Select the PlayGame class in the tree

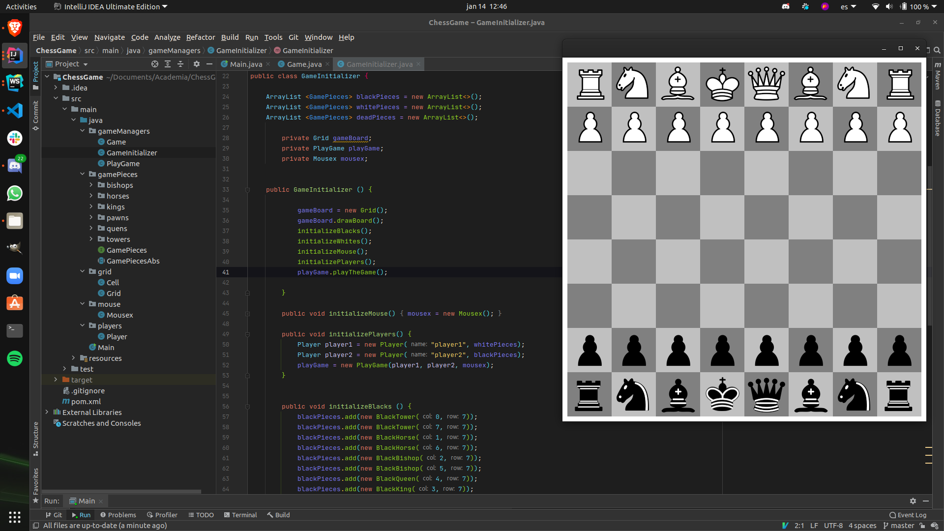[x=123, y=164]
